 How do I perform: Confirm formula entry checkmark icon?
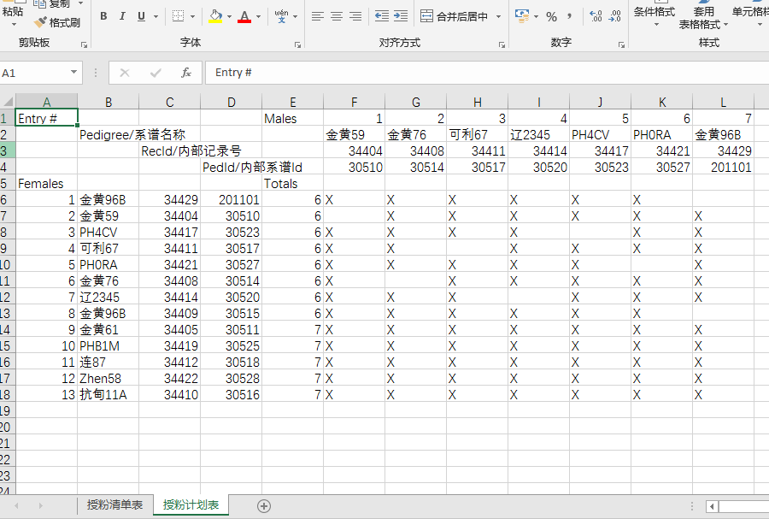156,73
